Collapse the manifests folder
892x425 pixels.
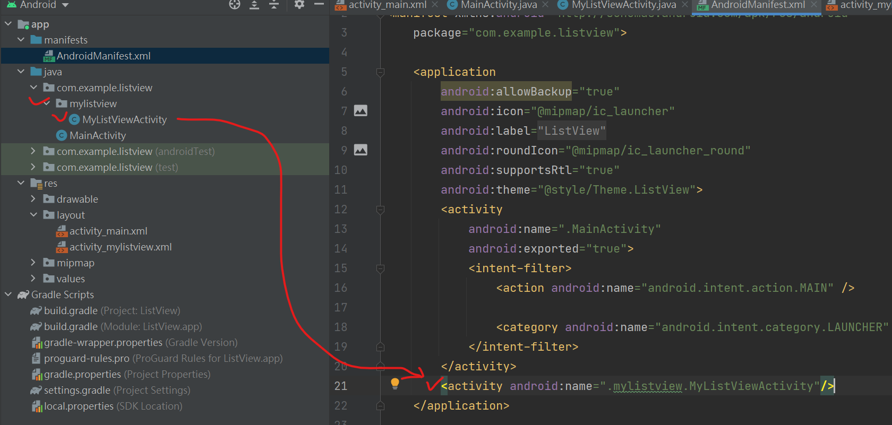point(21,40)
